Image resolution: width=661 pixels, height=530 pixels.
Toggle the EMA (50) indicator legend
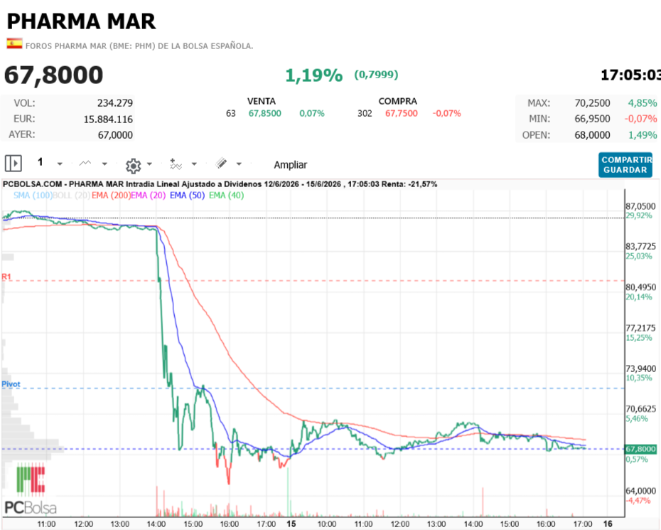(x=187, y=196)
